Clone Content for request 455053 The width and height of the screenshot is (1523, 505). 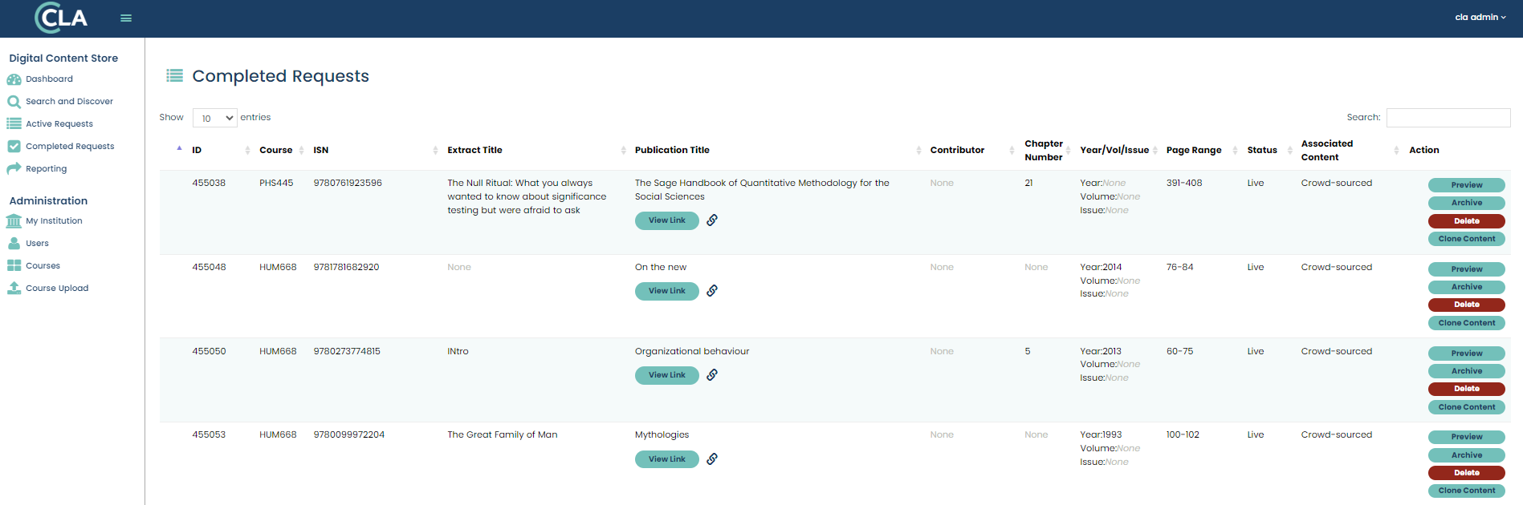pyautogui.click(x=1466, y=491)
